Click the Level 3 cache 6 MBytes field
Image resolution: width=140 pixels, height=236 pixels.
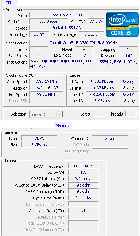(x=102, y=101)
